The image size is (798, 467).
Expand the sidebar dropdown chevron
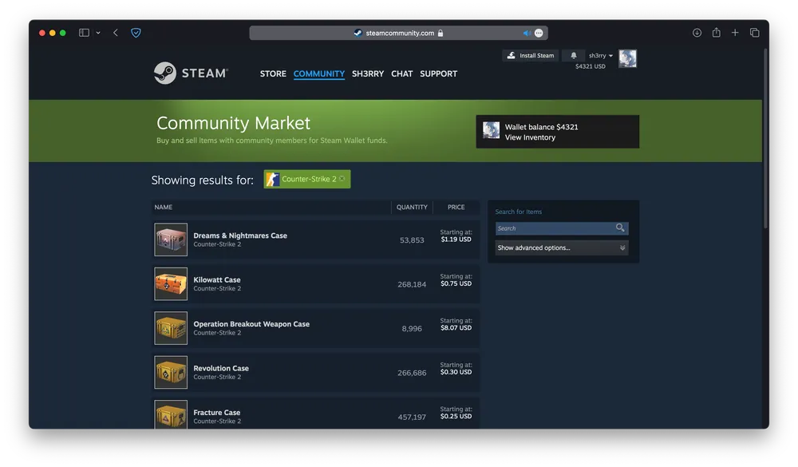98,33
